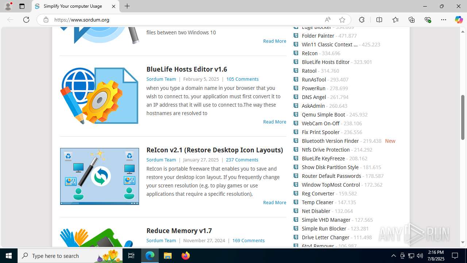Open Fix Print Spooler sidebar entry

click(x=321, y=132)
